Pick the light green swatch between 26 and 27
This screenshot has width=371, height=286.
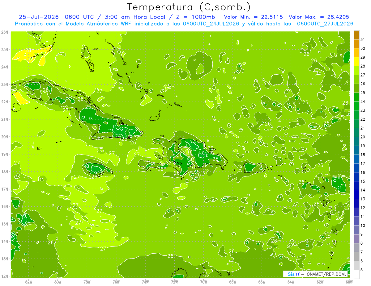pyautogui.click(x=357, y=79)
